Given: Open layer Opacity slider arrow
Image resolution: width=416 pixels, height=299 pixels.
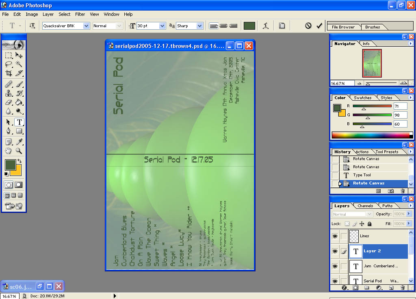Looking at the screenshot, I should tap(409, 214).
